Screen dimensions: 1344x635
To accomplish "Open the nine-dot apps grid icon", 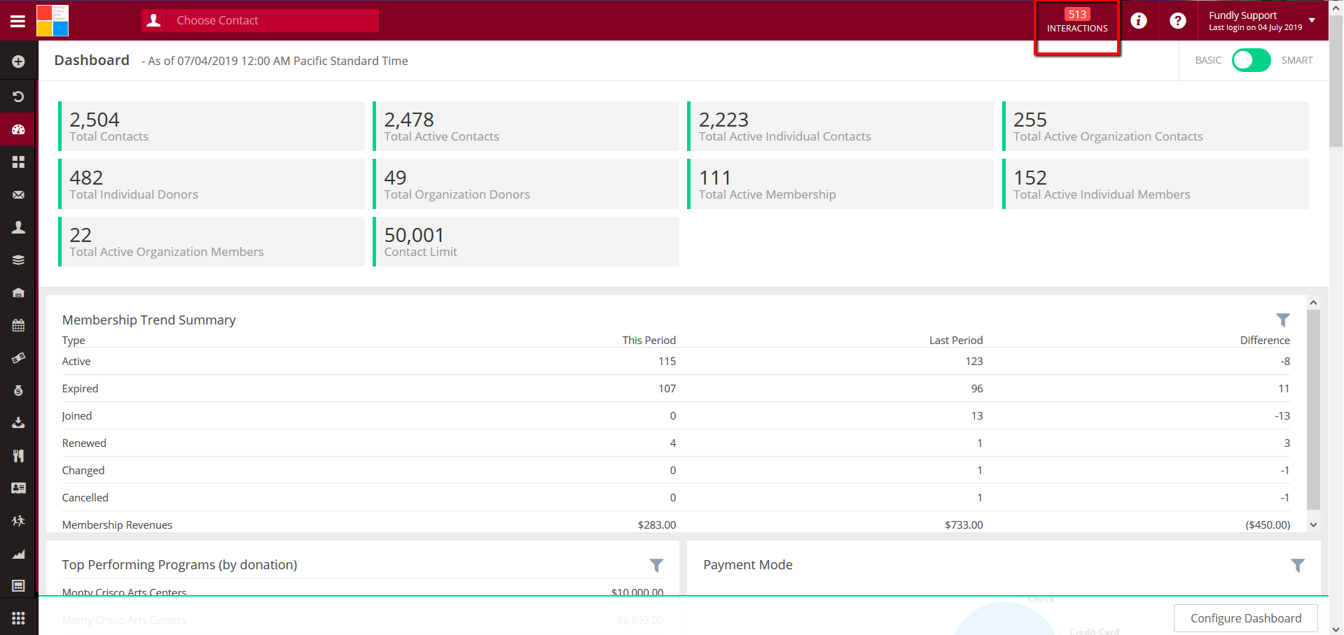I will point(18,618).
